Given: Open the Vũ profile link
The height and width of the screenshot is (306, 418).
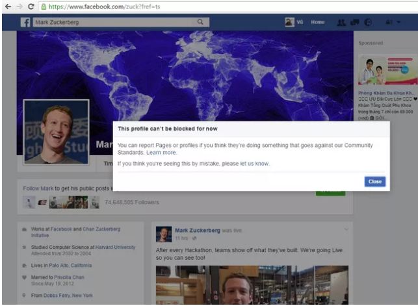Looking at the screenshot, I should click(300, 22).
